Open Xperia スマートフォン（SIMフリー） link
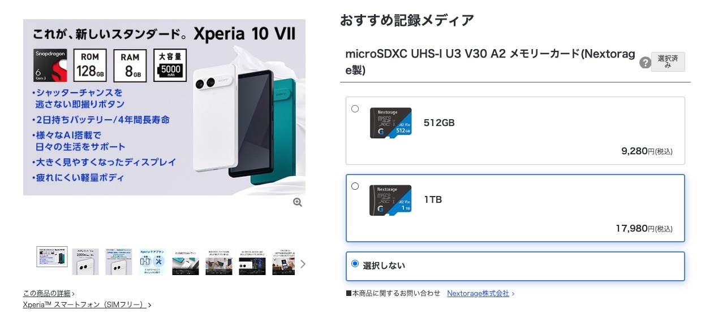 pyautogui.click(x=85, y=304)
